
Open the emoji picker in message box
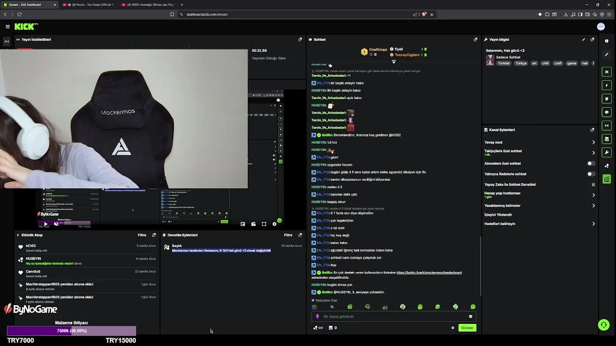(x=470, y=317)
